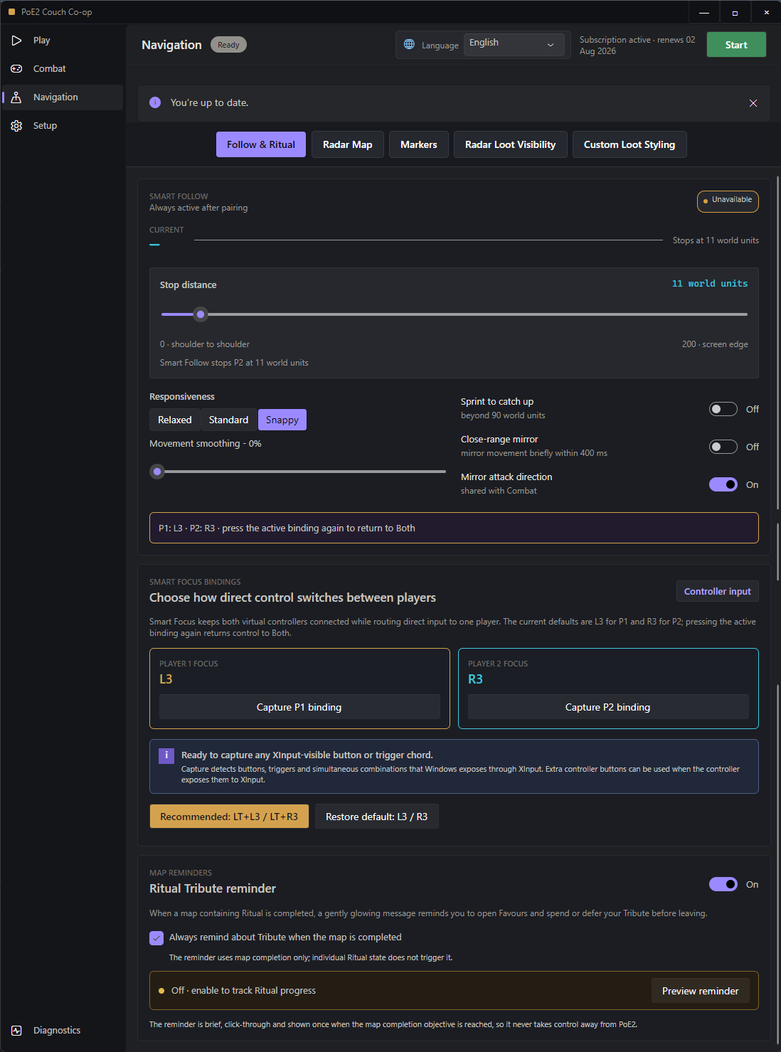
Task: Click the Stop distance slider handle
Action: pyautogui.click(x=201, y=314)
